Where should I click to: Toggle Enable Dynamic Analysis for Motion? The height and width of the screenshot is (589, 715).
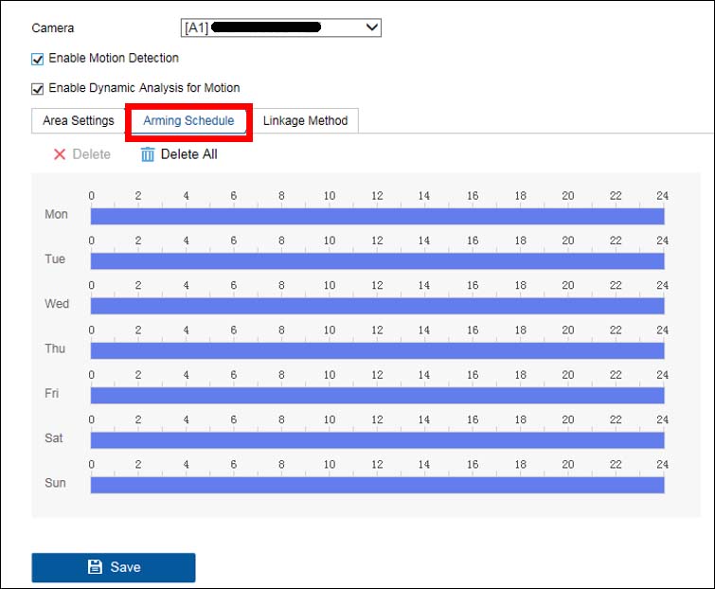click(37, 89)
